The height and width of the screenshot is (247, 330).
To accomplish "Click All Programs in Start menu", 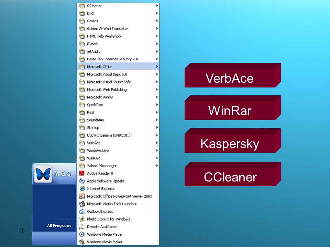I will tap(59, 226).
